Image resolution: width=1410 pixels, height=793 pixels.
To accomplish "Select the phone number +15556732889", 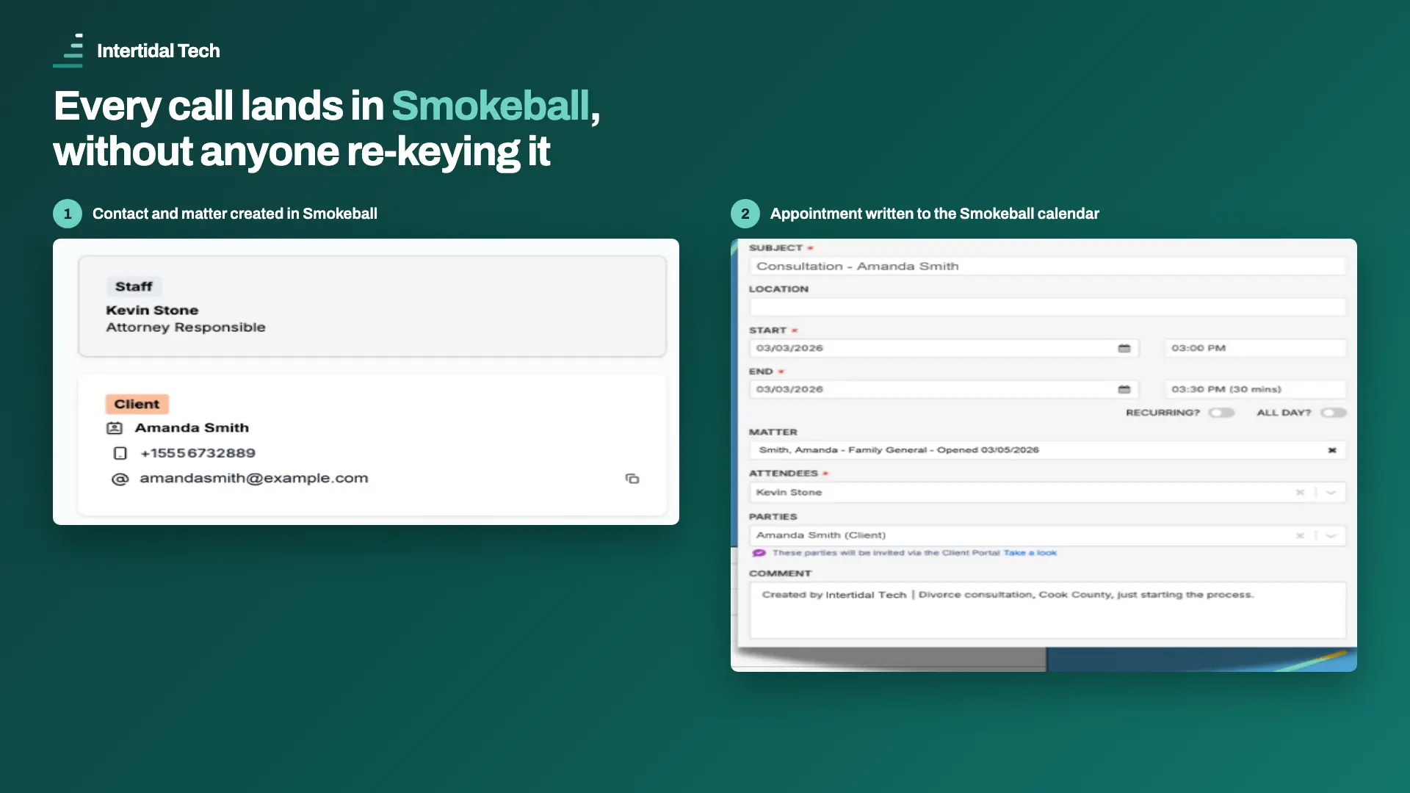I will point(198,454).
